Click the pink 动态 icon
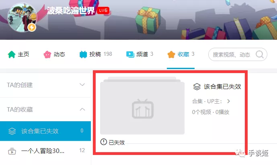This screenshot has width=277, height=165. click(47, 54)
